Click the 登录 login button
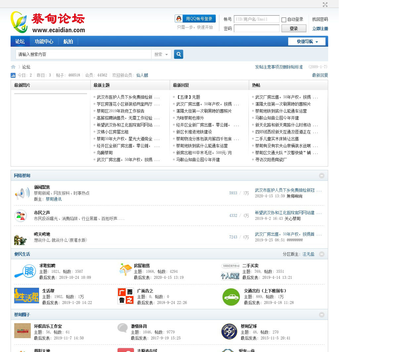The height and width of the screenshot is (352, 397). (293, 28)
